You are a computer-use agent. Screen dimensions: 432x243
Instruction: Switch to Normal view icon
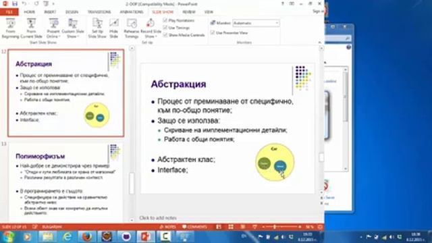[219, 227]
